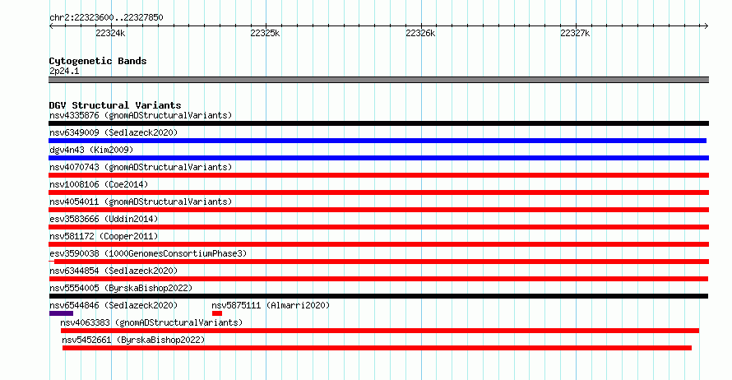Viewport: 732px width, 380px height.
Task: Click the 22327k ruler tick label
Action: click(x=575, y=33)
